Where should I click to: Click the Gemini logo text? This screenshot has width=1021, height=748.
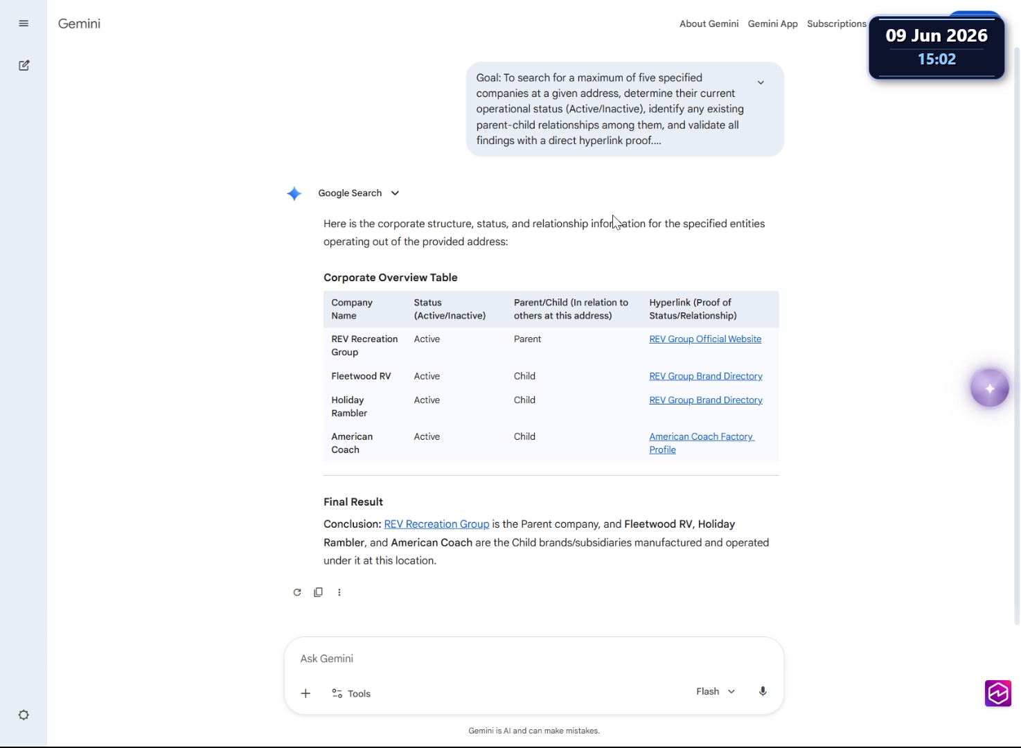[79, 24]
